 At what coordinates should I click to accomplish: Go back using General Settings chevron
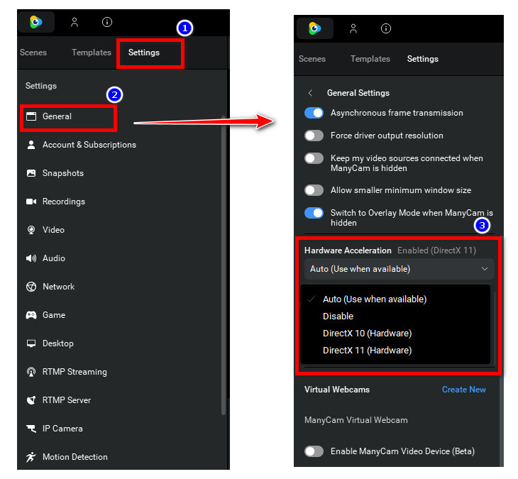pos(310,93)
